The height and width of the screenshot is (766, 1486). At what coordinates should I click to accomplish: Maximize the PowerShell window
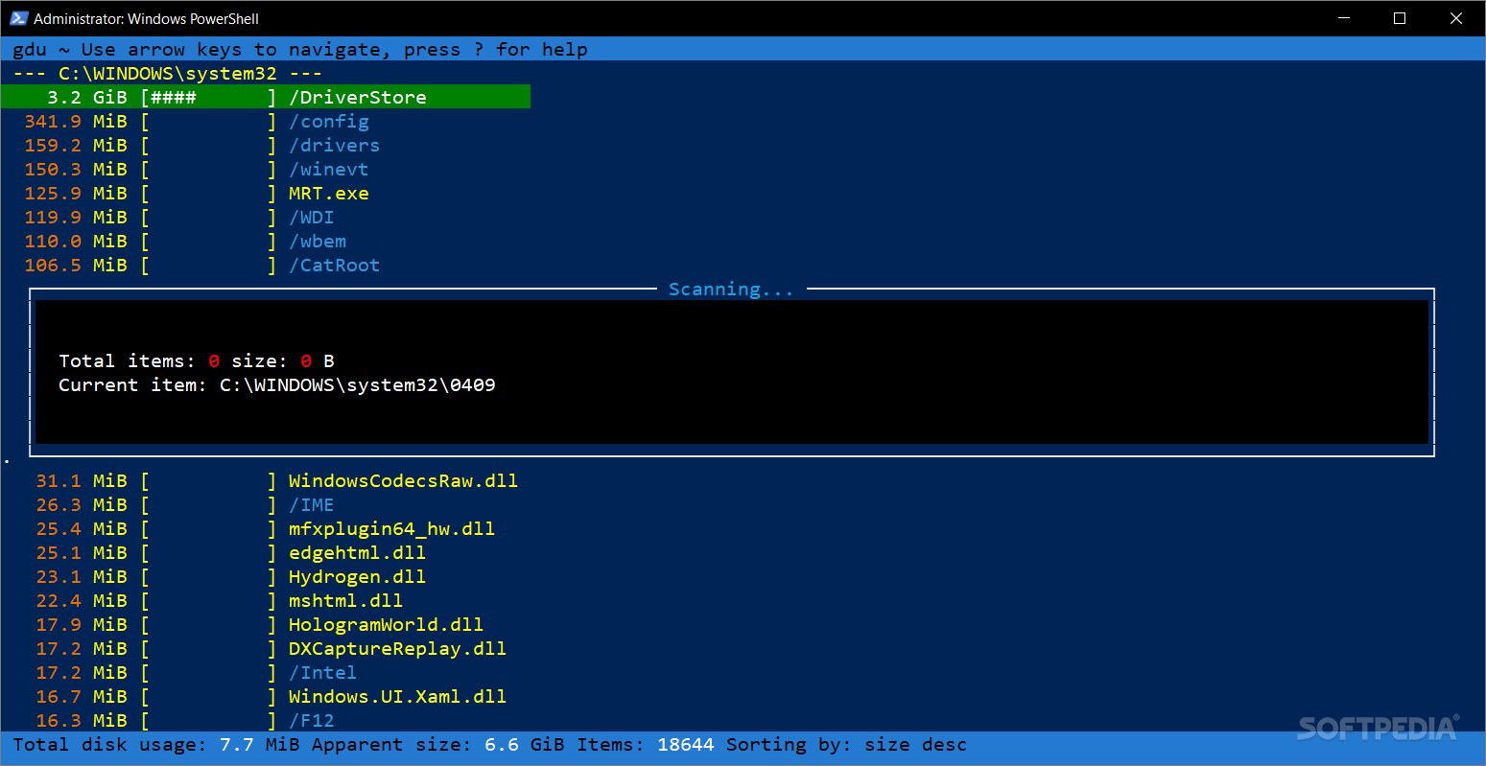point(1400,18)
